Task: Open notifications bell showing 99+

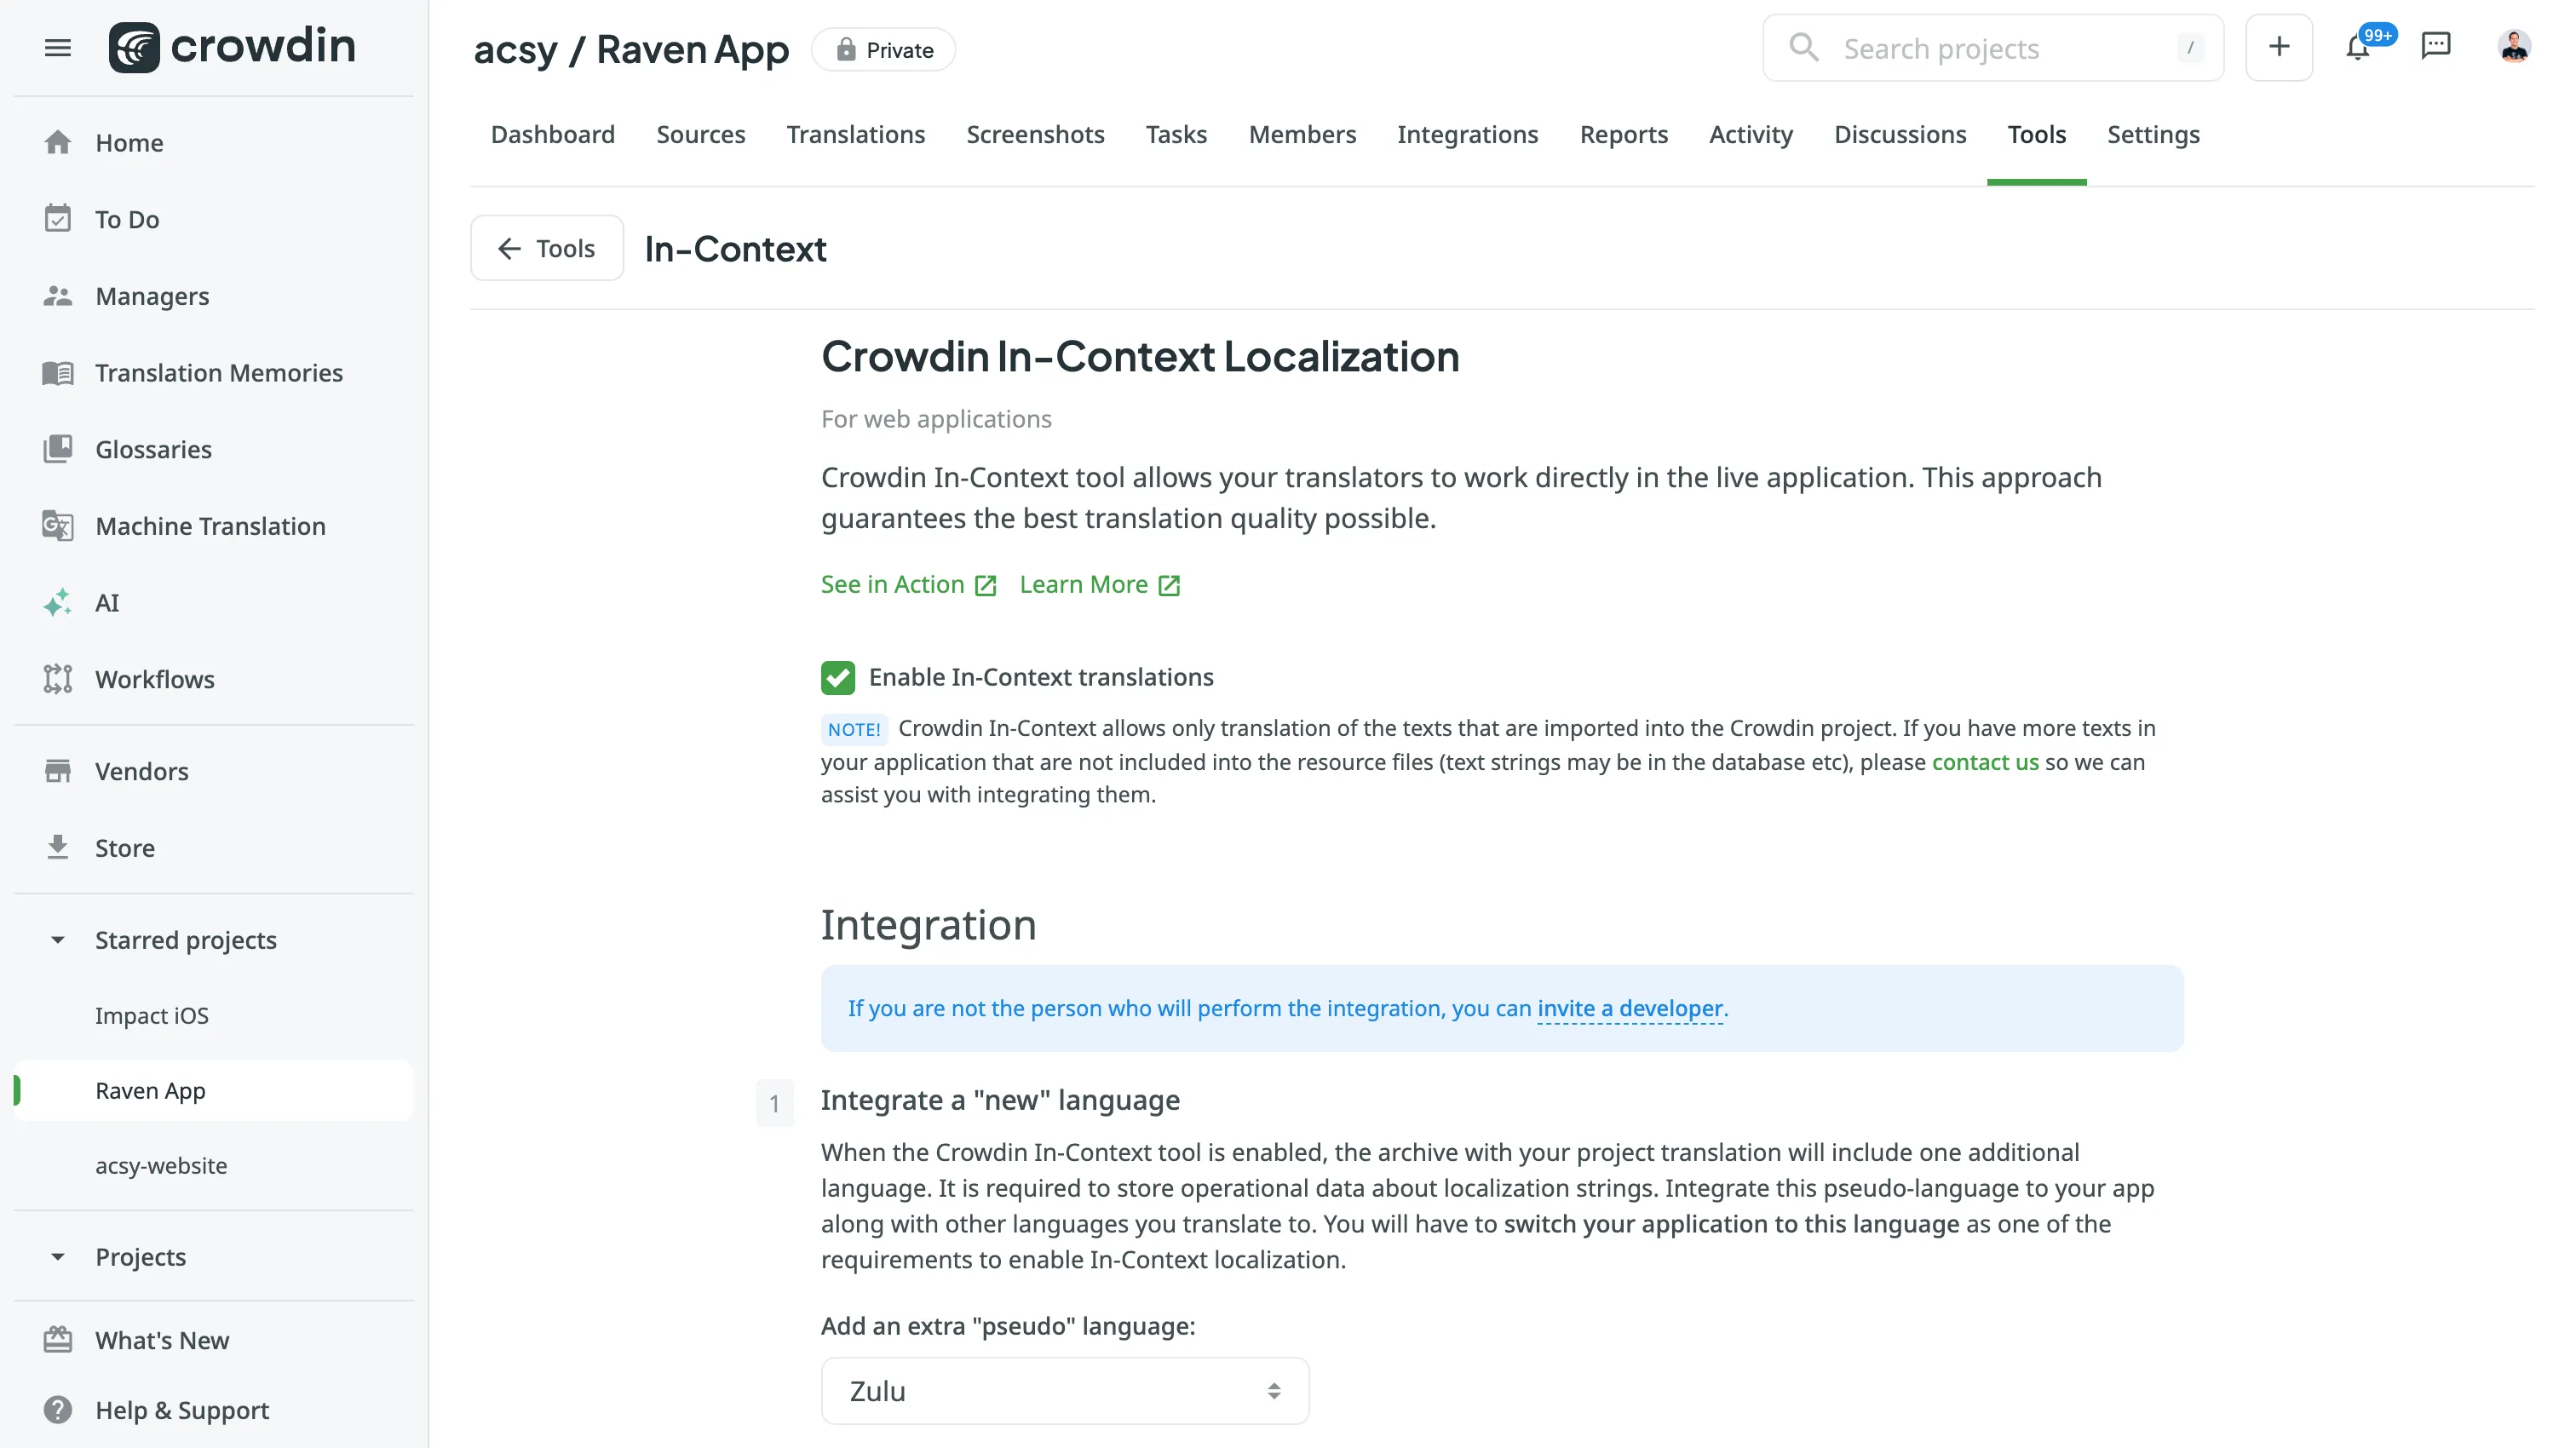Action: [2360, 47]
